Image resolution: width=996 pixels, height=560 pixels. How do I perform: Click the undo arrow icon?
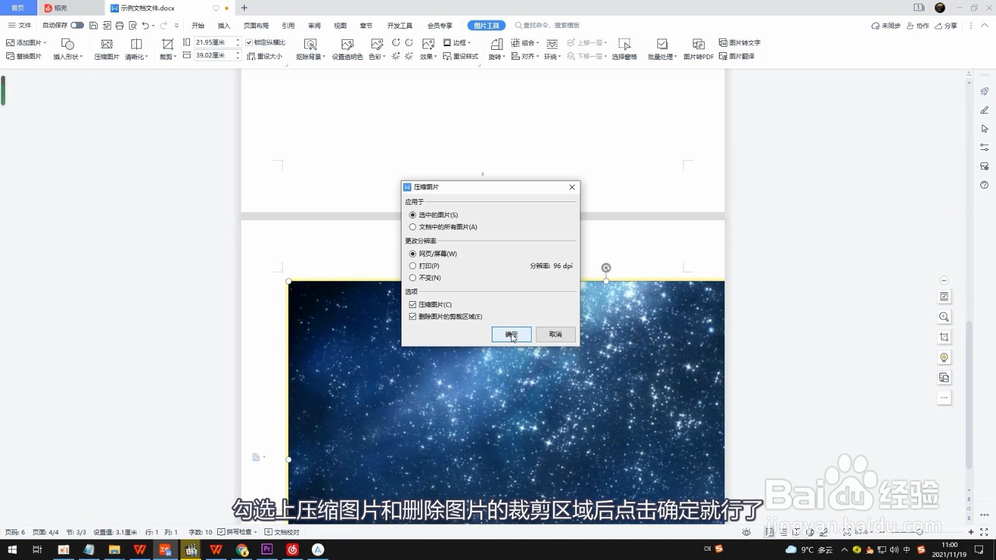click(x=146, y=26)
